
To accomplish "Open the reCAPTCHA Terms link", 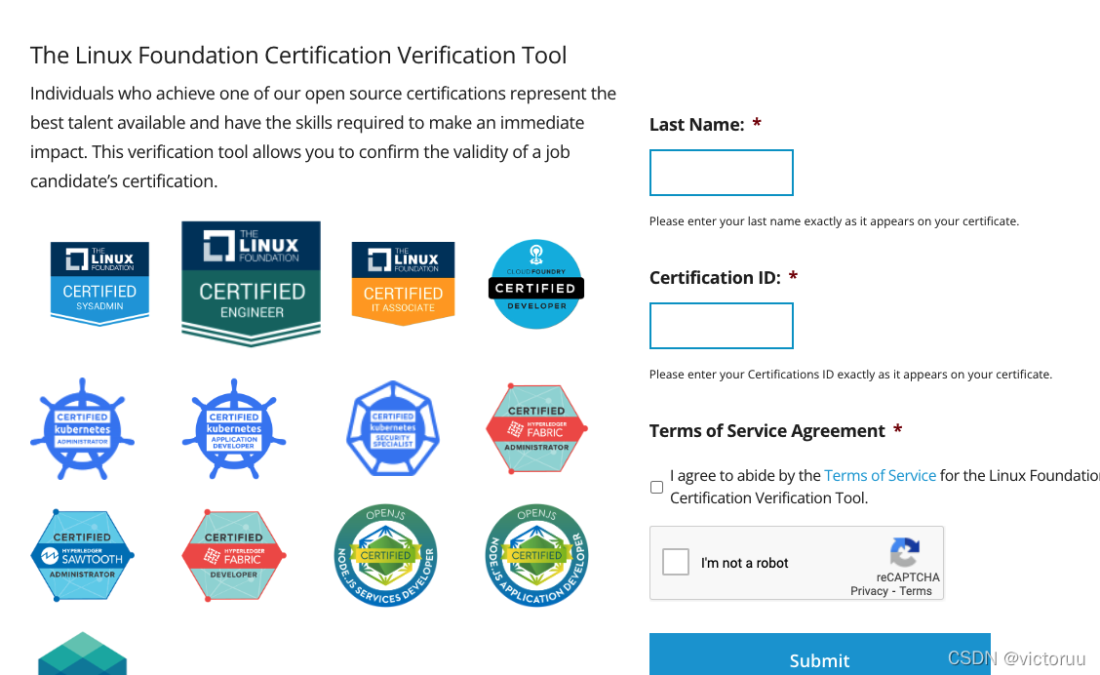I will point(916,591).
